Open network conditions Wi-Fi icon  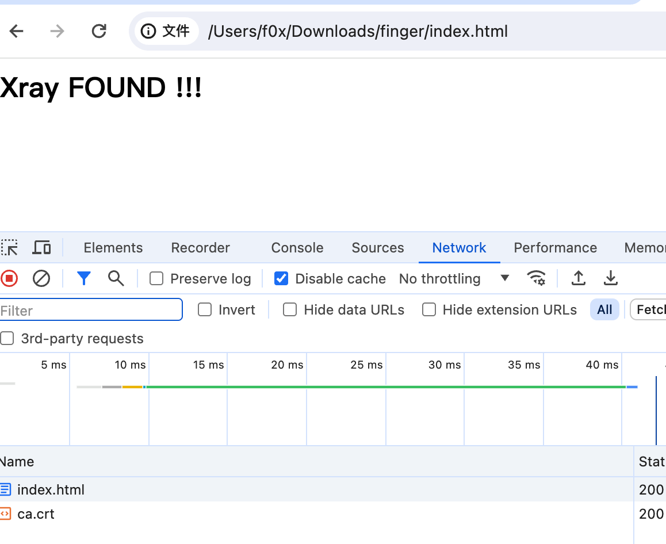(536, 279)
